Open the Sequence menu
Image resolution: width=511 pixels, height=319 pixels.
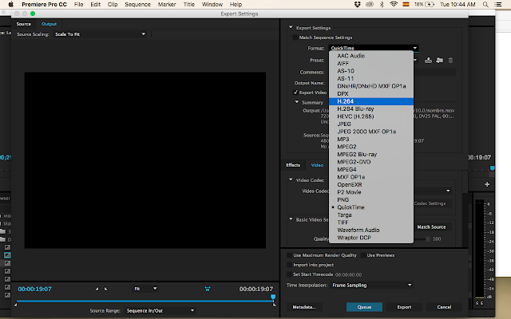click(x=137, y=4)
